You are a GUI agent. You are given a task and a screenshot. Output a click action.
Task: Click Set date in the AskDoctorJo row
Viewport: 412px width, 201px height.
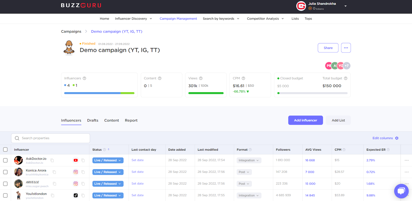[138, 160]
